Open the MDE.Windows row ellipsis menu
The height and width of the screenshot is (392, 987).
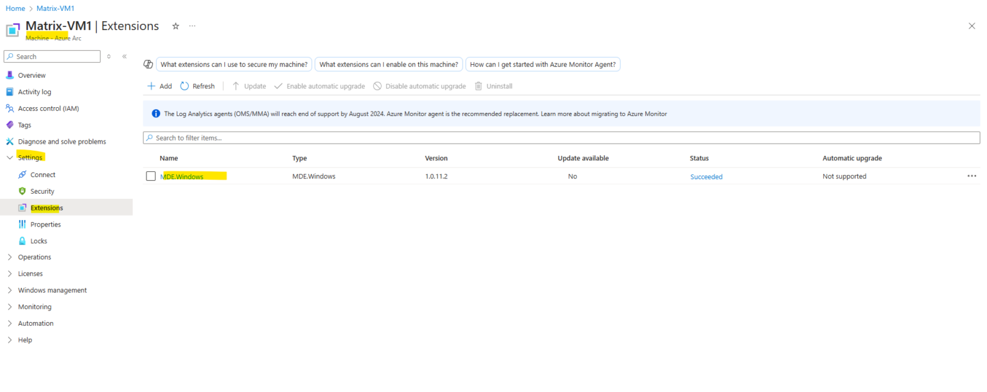coord(972,176)
